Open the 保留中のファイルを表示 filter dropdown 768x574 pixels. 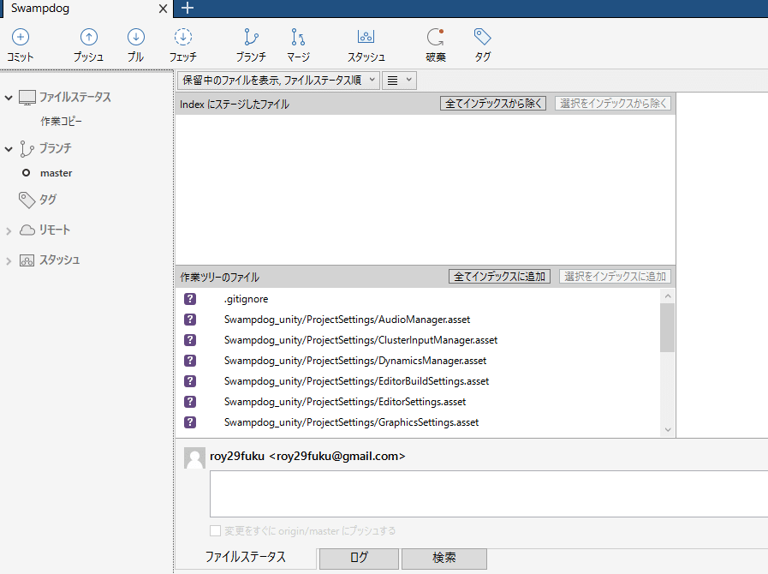pos(279,81)
